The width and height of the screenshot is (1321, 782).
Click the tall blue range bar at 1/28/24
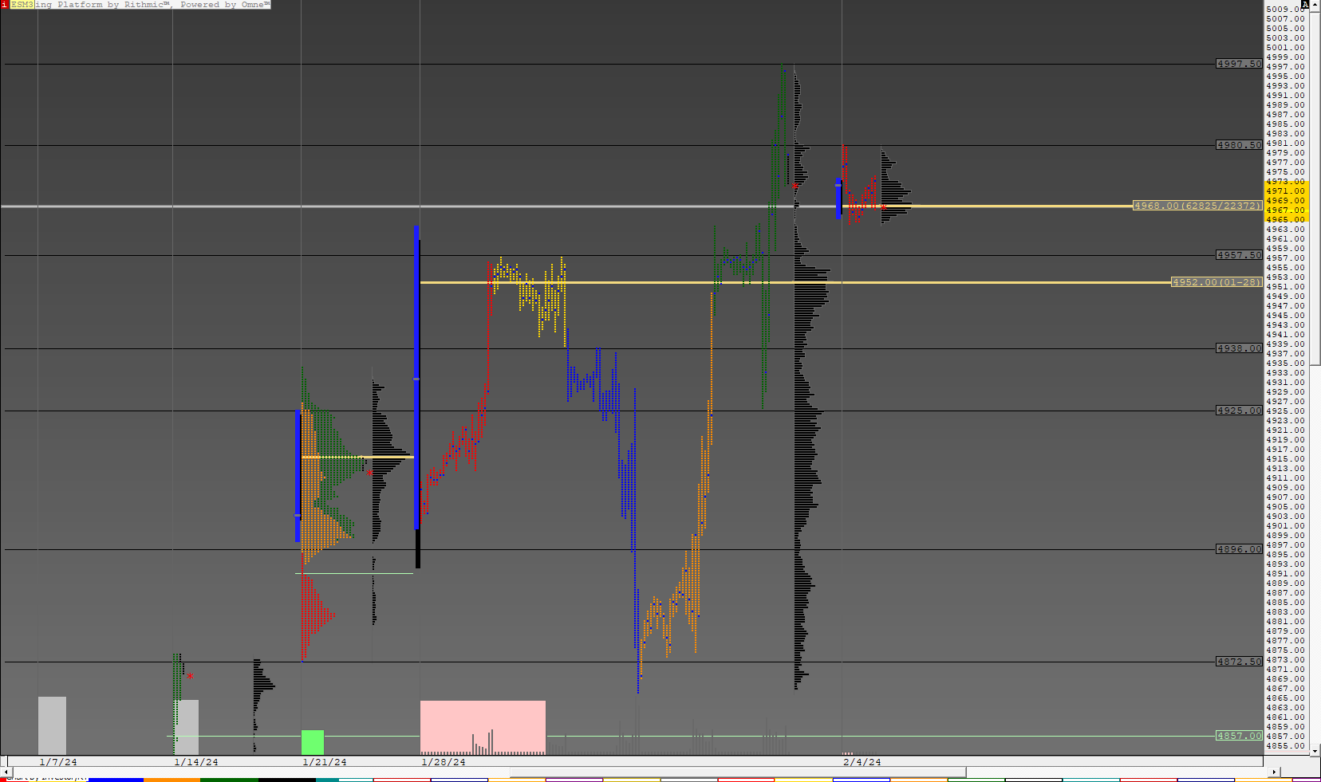coord(416,377)
